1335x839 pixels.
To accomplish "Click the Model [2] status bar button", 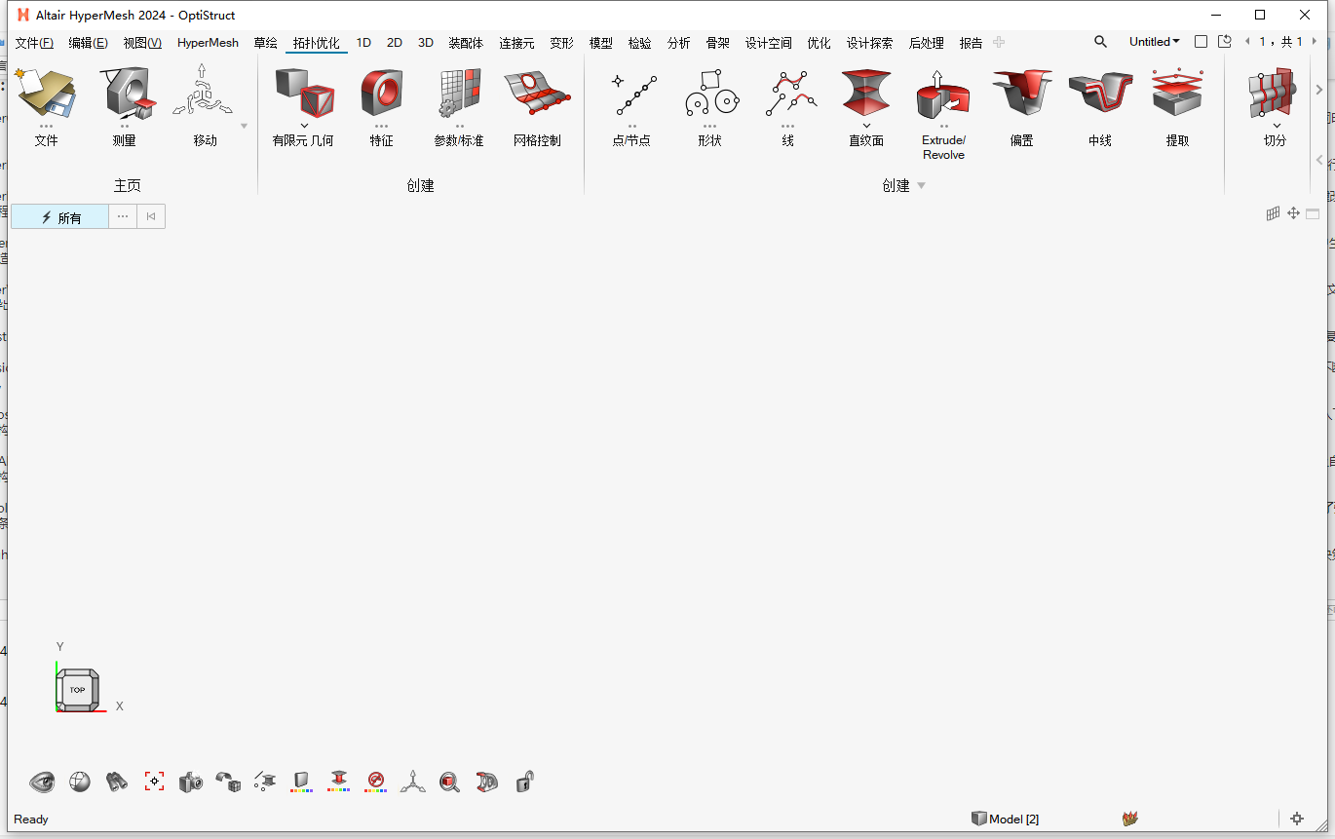I will pyautogui.click(x=1006, y=819).
